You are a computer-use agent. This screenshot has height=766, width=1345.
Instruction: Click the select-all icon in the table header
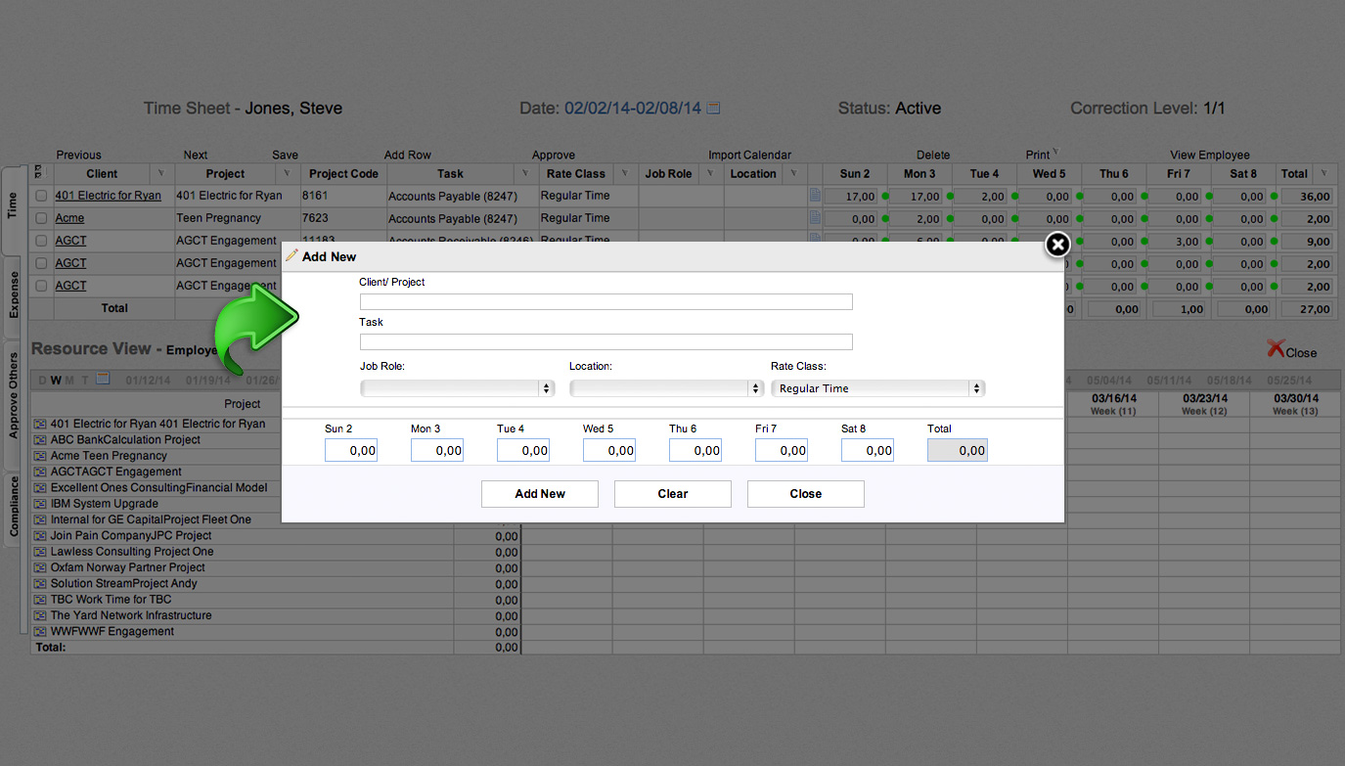click(x=39, y=173)
